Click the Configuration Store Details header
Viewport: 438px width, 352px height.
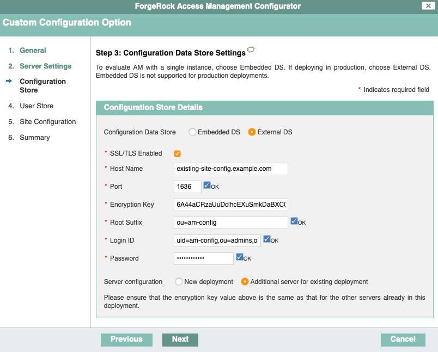[265, 108]
